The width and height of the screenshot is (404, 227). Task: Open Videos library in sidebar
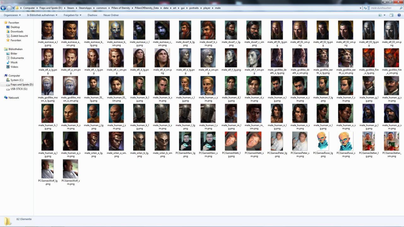click(14, 67)
